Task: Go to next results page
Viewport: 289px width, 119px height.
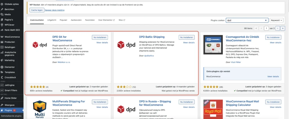Action: tap(278, 28)
